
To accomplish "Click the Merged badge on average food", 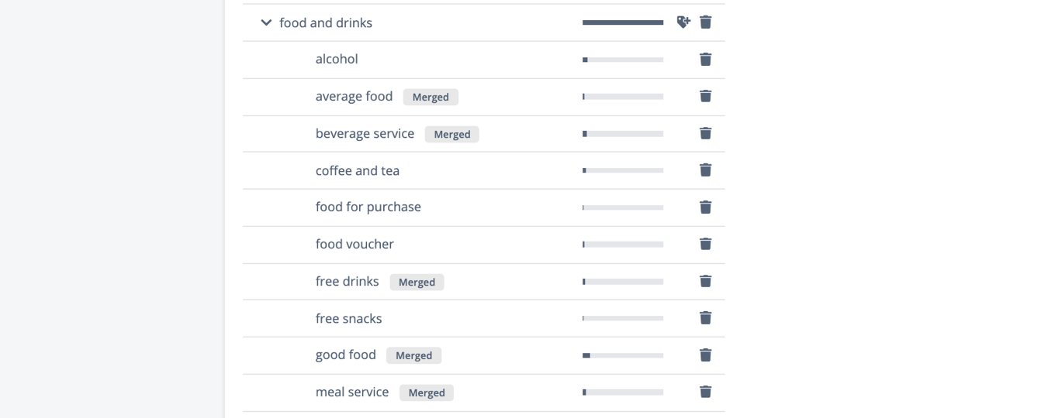I will (431, 97).
